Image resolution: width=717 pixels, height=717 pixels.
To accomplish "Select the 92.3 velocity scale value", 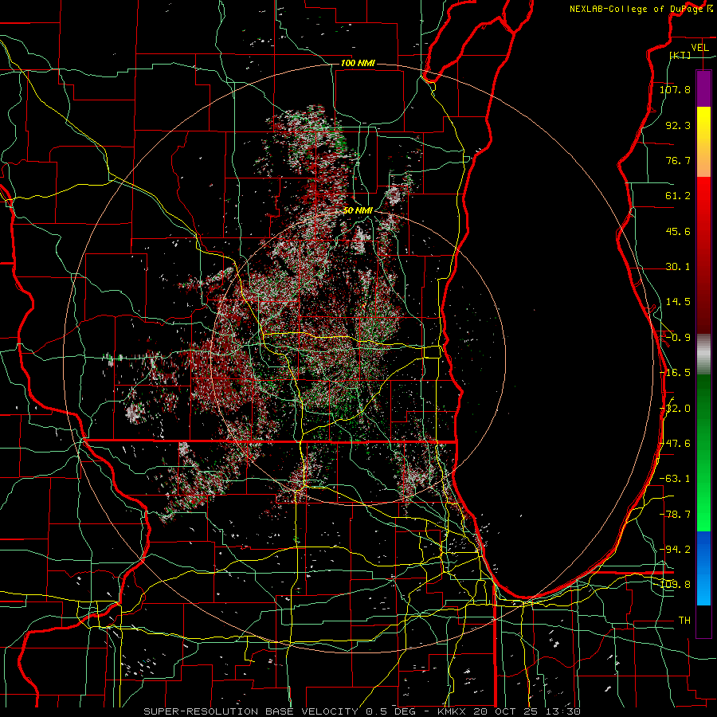I will [x=678, y=125].
